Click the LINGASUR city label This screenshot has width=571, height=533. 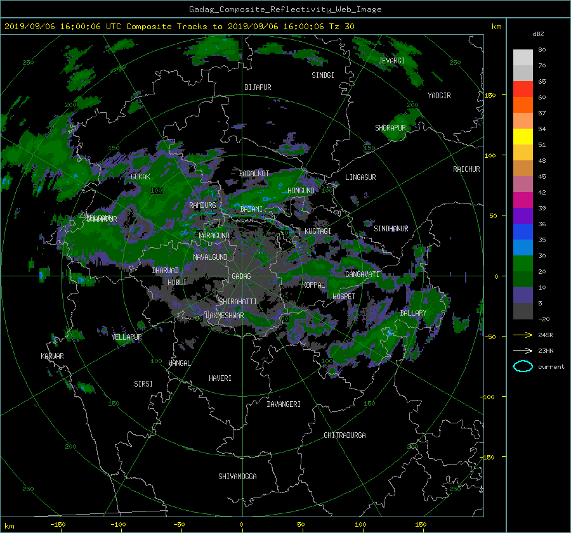(x=360, y=177)
